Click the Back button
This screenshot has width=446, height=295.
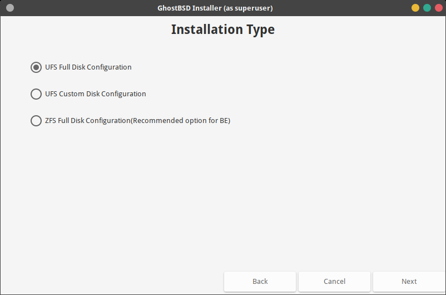[x=260, y=282]
